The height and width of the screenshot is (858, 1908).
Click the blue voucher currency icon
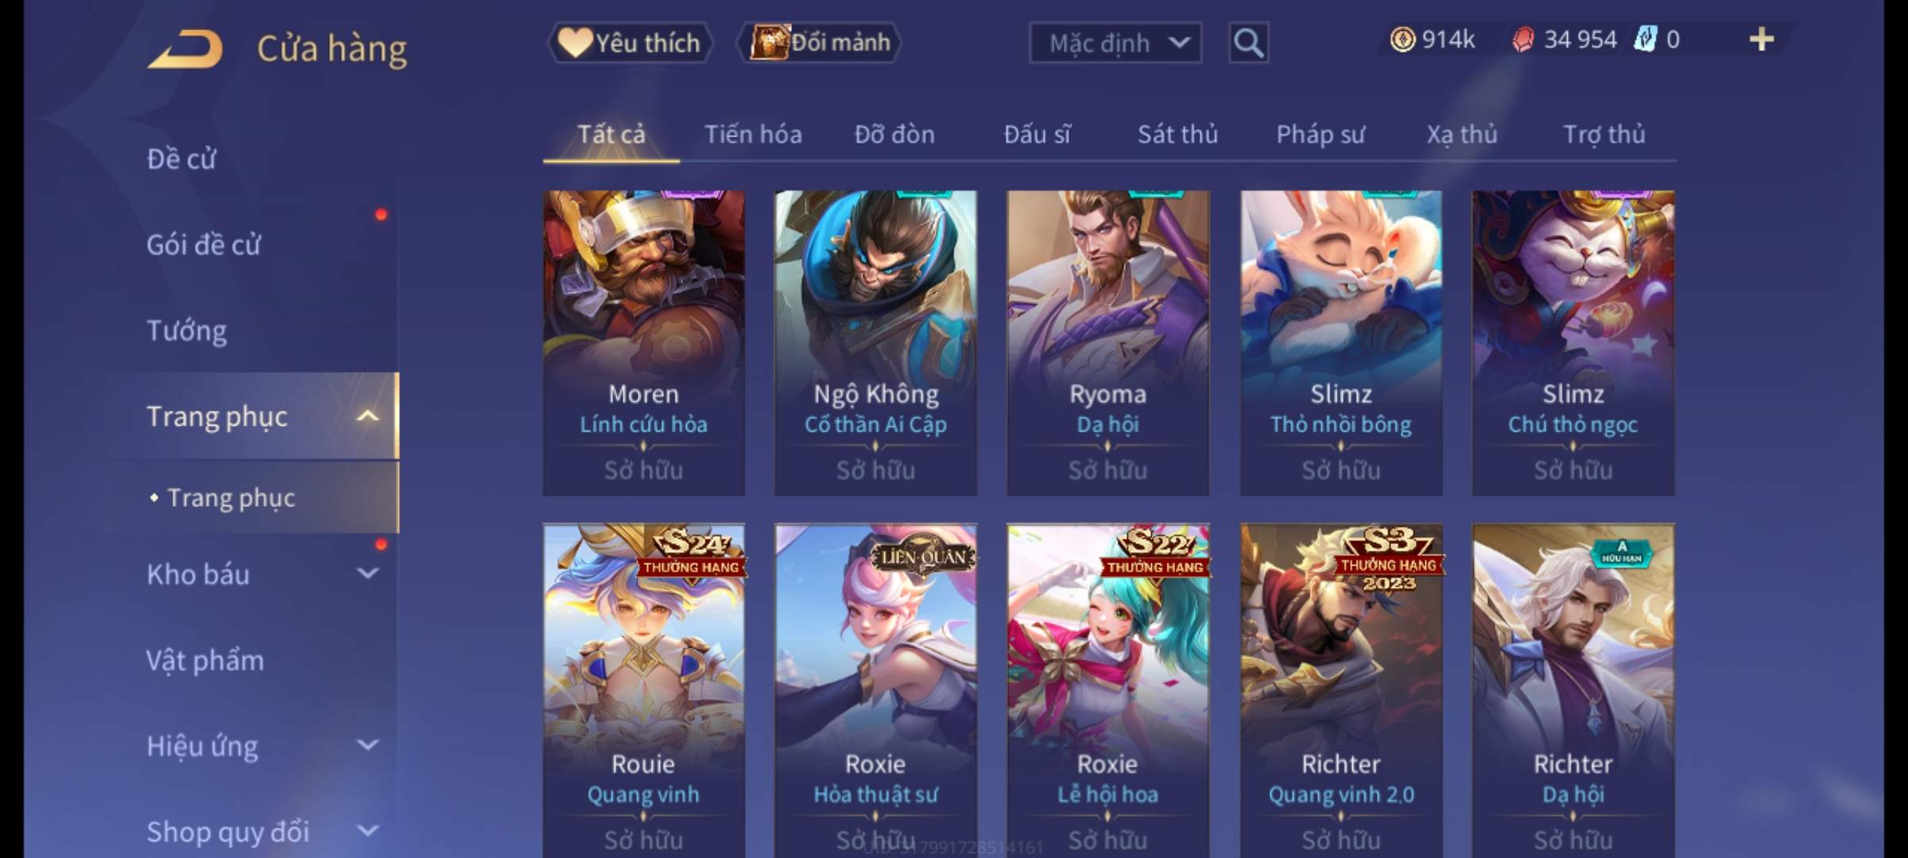(1645, 40)
